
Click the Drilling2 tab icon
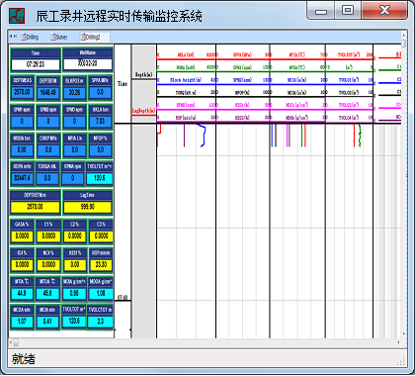(83, 37)
